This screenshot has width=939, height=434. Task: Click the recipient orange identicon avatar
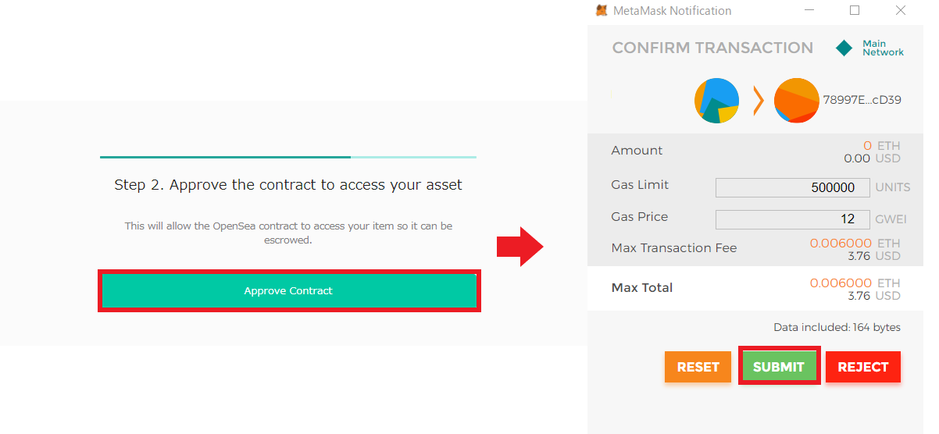[797, 101]
